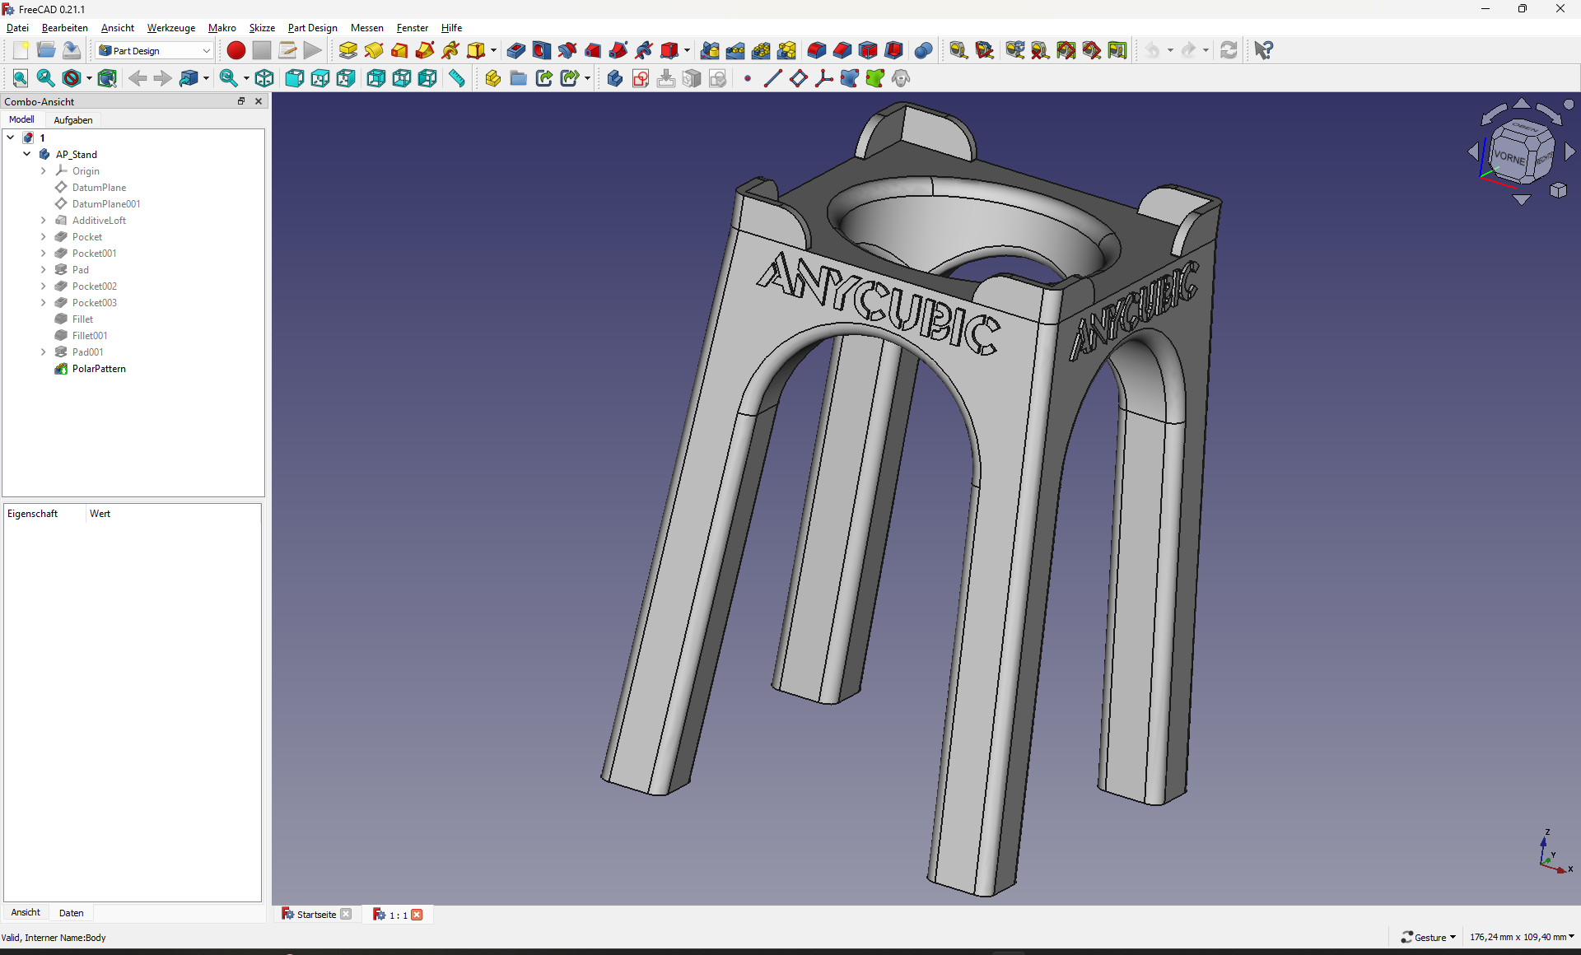Click the Groove tool icon
1581x955 pixels.
click(x=567, y=50)
